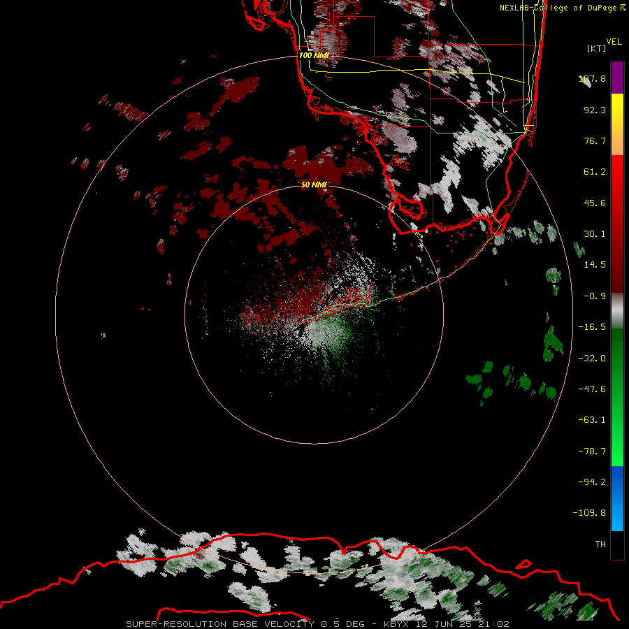The width and height of the screenshot is (629, 629).
Task: Select the 30.1 scale label
Action: (595, 234)
